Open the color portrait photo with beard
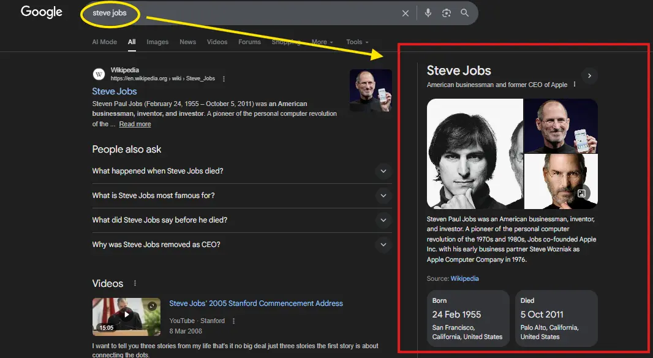653x358 pixels. (561, 181)
